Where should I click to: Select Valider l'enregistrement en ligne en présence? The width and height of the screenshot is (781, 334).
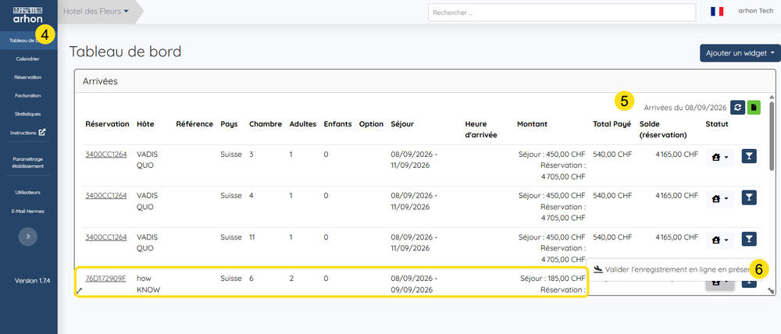674,269
